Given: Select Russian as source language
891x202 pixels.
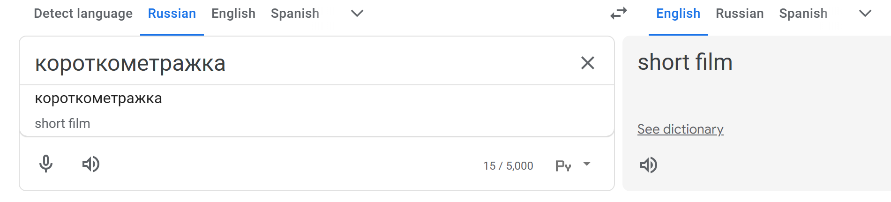Looking at the screenshot, I should pos(172,14).
